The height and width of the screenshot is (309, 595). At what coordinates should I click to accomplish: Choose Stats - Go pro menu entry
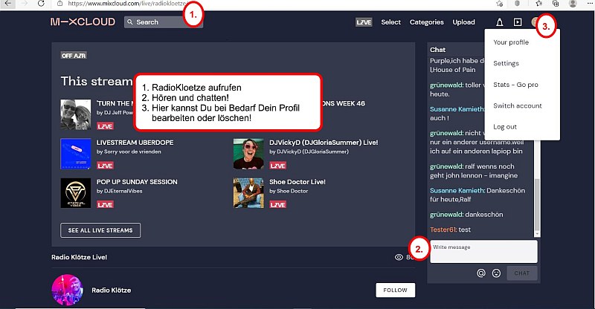[515, 85]
